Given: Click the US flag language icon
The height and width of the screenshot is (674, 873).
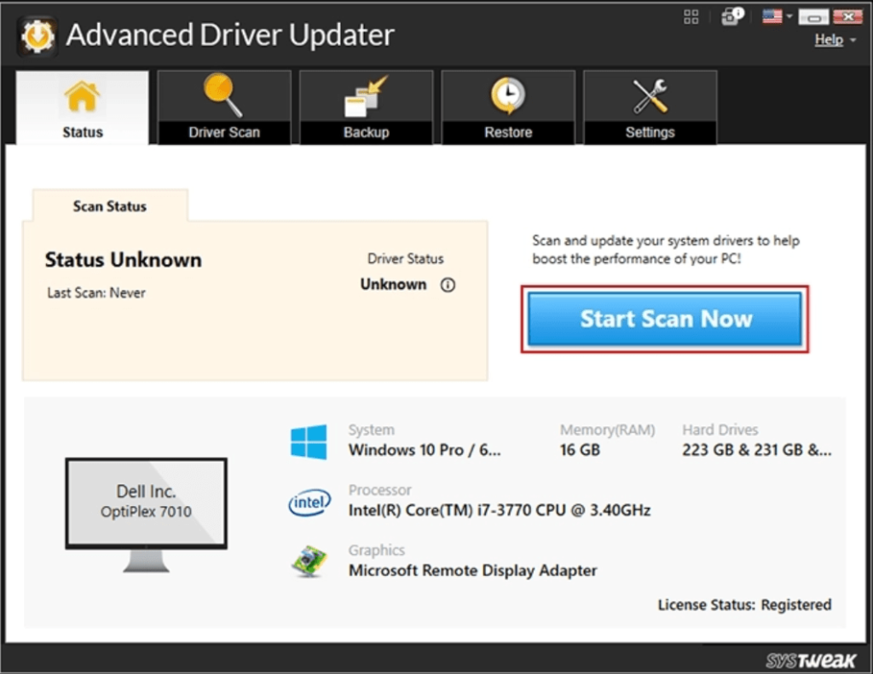Looking at the screenshot, I should tap(772, 16).
